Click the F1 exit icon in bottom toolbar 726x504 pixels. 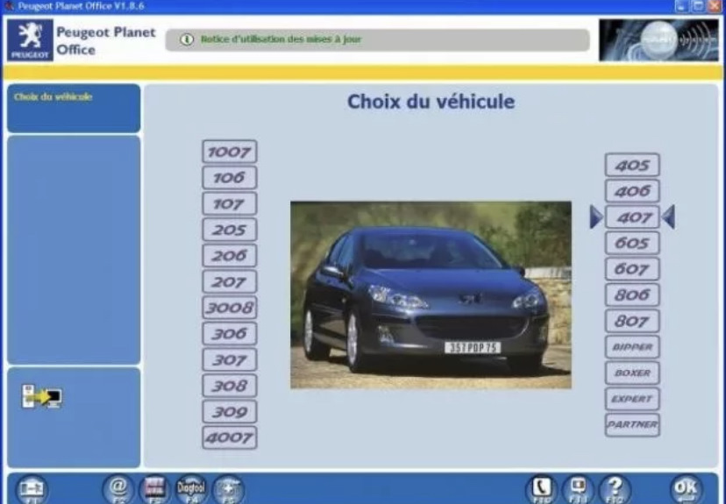(x=32, y=489)
